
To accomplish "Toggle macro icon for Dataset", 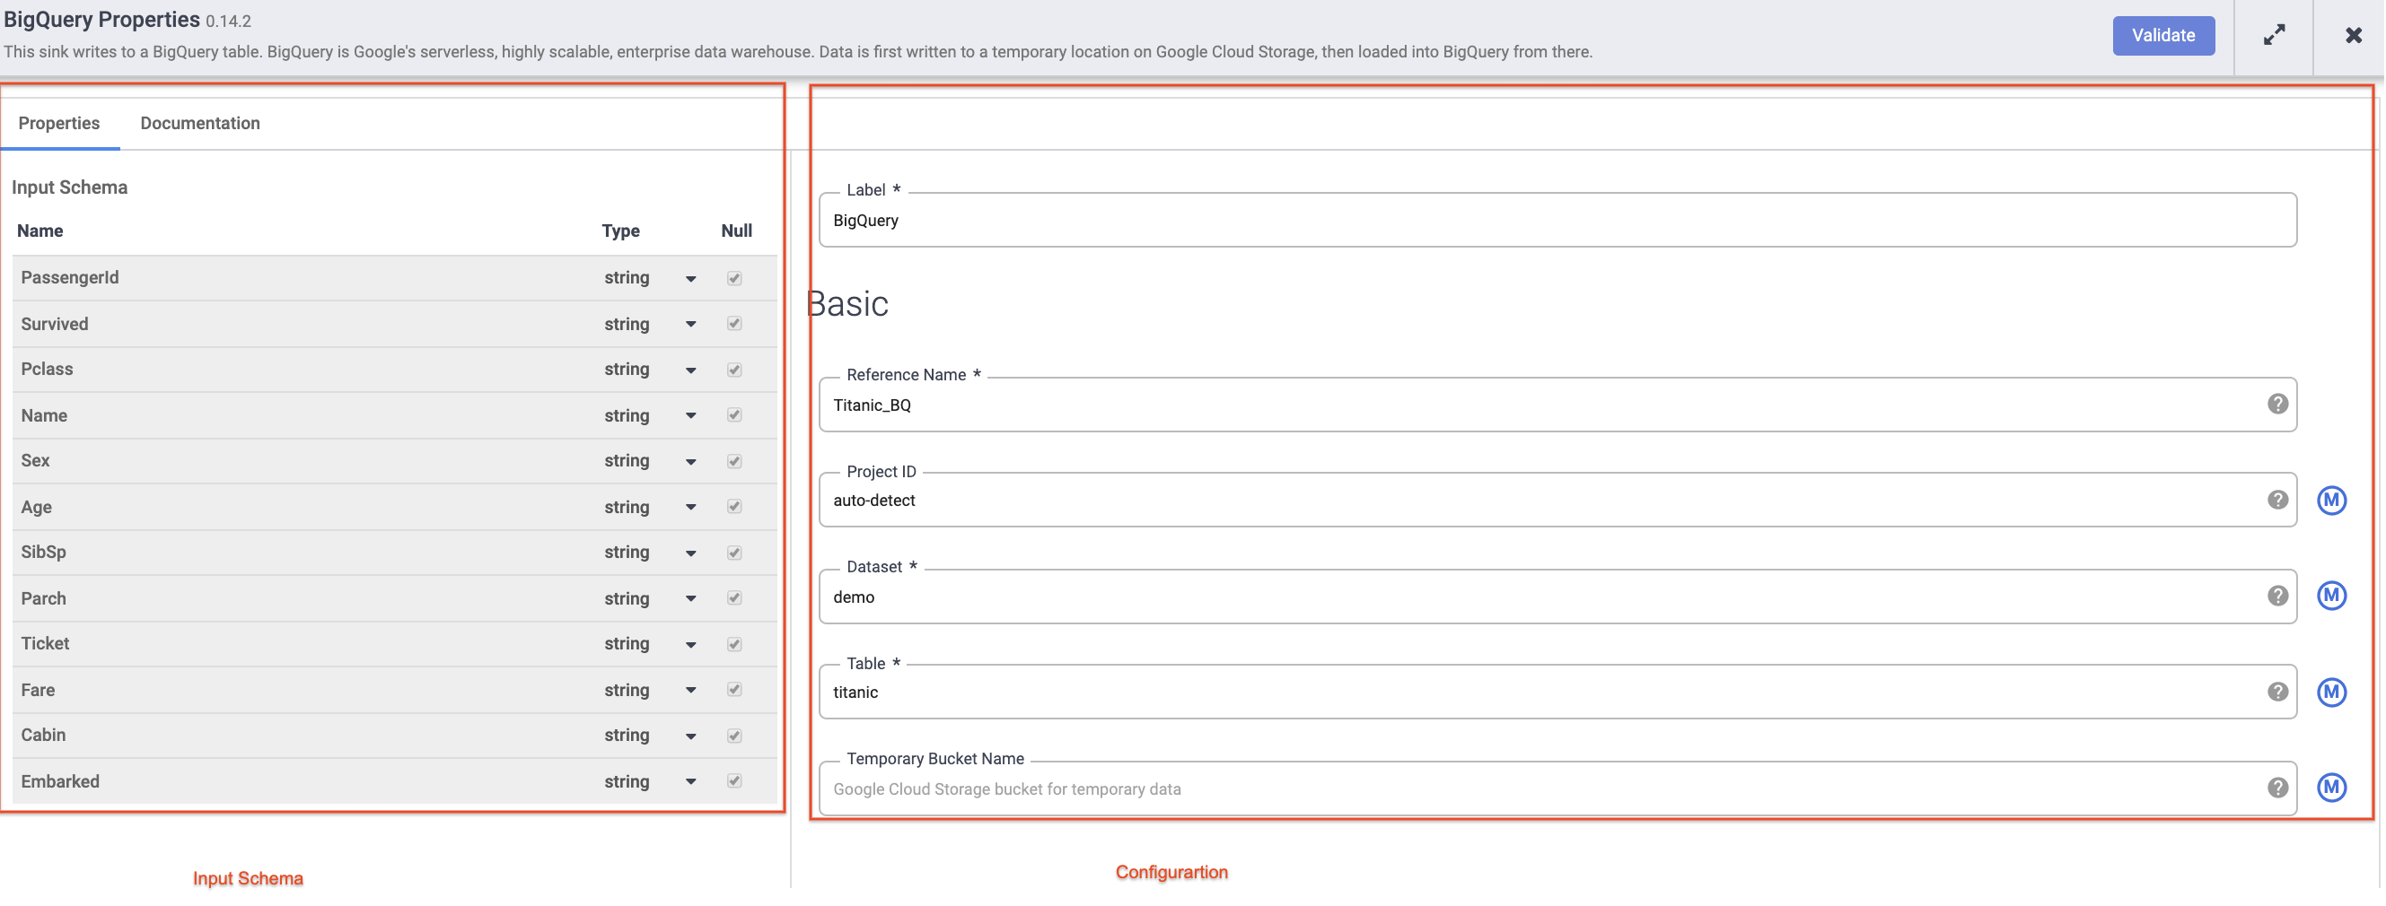I will coord(2331,596).
